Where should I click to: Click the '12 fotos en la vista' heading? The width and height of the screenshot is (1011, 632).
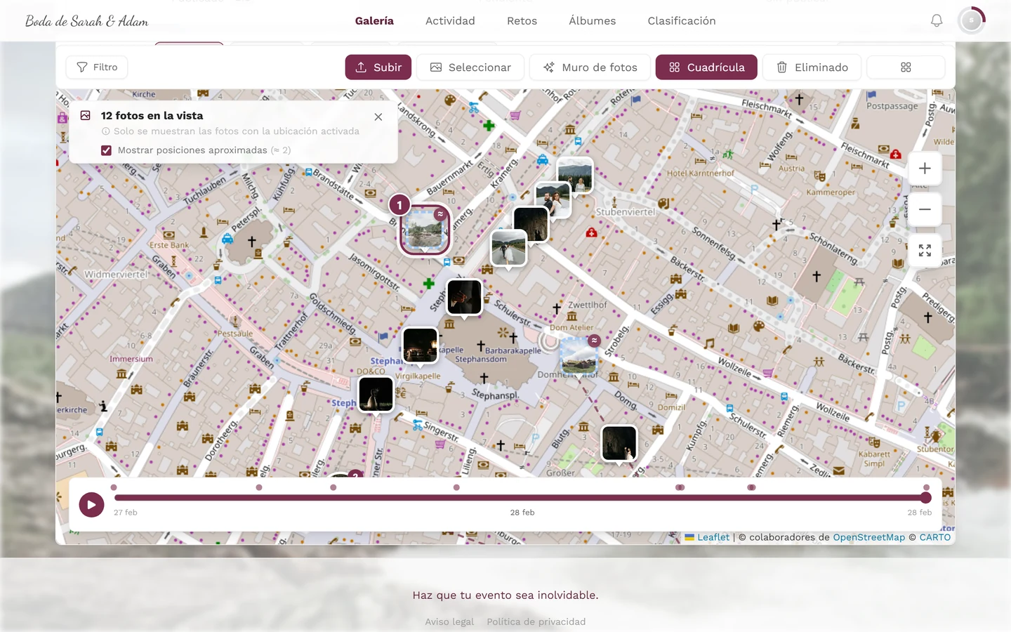(x=152, y=116)
